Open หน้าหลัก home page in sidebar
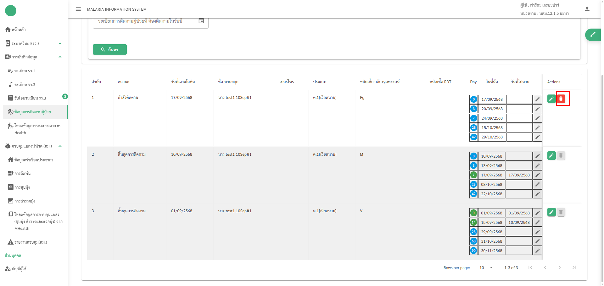 [18, 30]
